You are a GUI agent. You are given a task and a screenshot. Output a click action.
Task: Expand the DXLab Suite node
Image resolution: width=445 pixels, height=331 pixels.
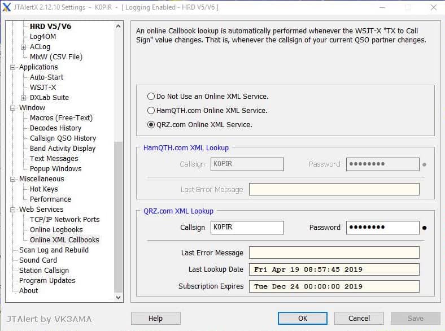coord(24,98)
